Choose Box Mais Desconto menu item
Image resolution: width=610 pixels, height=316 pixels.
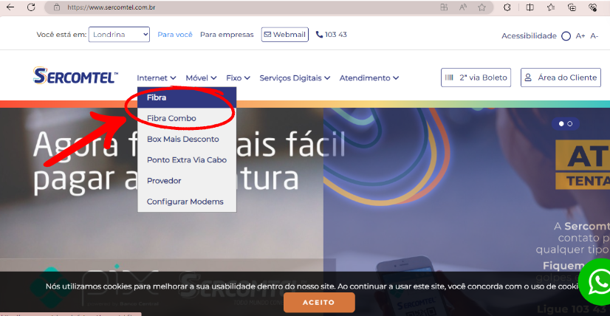point(187,139)
